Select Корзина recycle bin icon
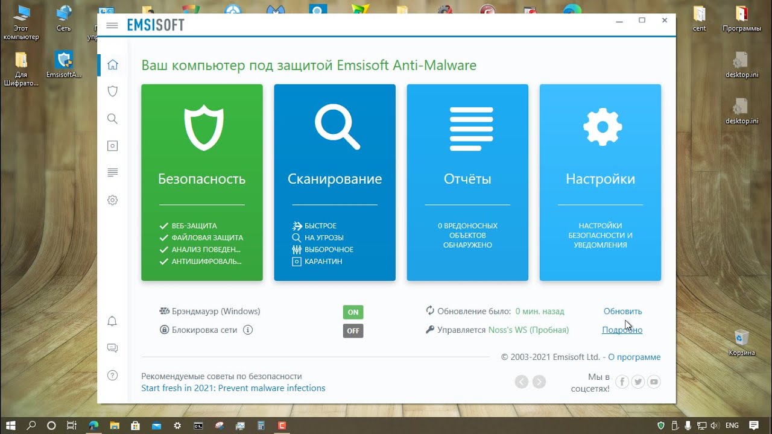The image size is (772, 434). [741, 343]
